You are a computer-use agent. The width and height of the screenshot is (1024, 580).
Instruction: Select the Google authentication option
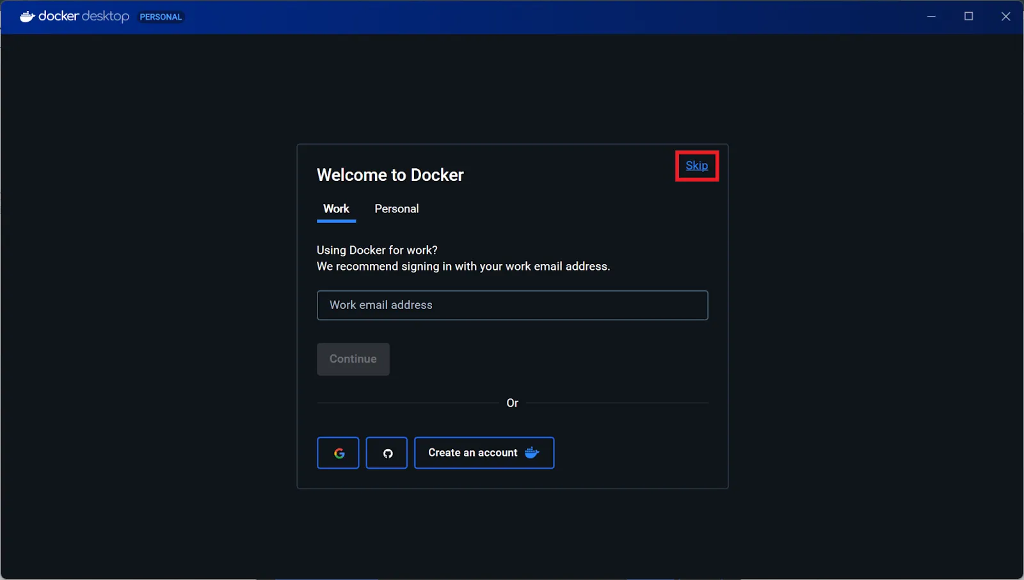(x=337, y=453)
